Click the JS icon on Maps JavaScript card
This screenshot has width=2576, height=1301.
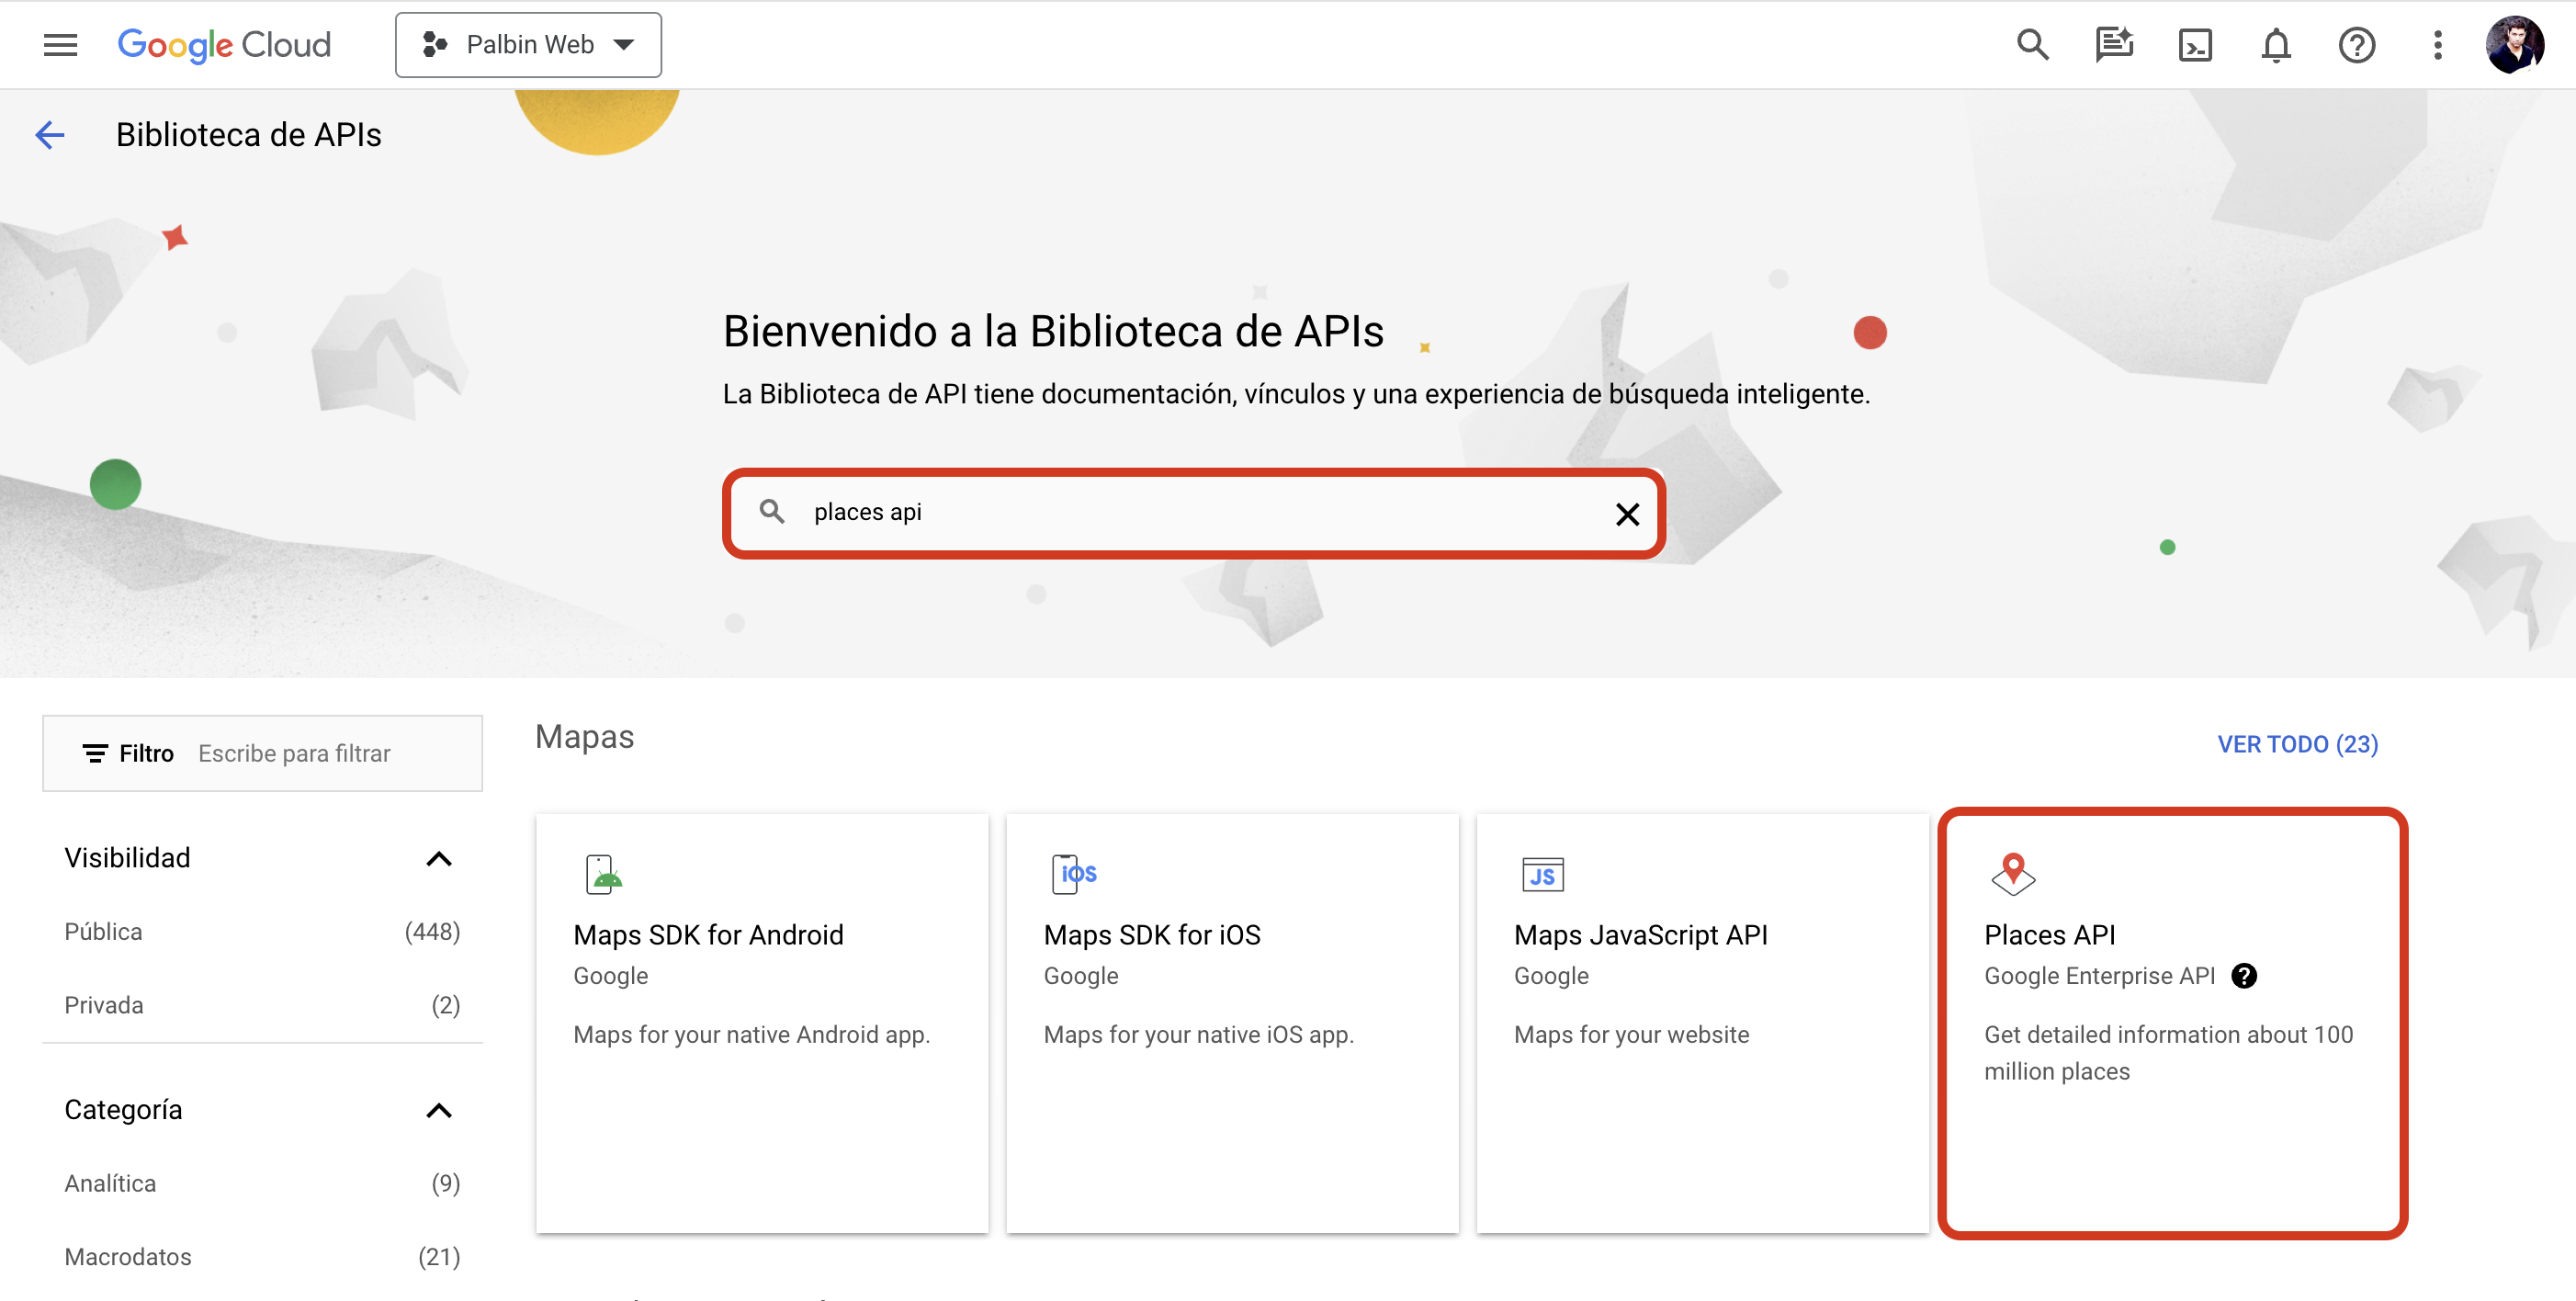(x=1543, y=875)
